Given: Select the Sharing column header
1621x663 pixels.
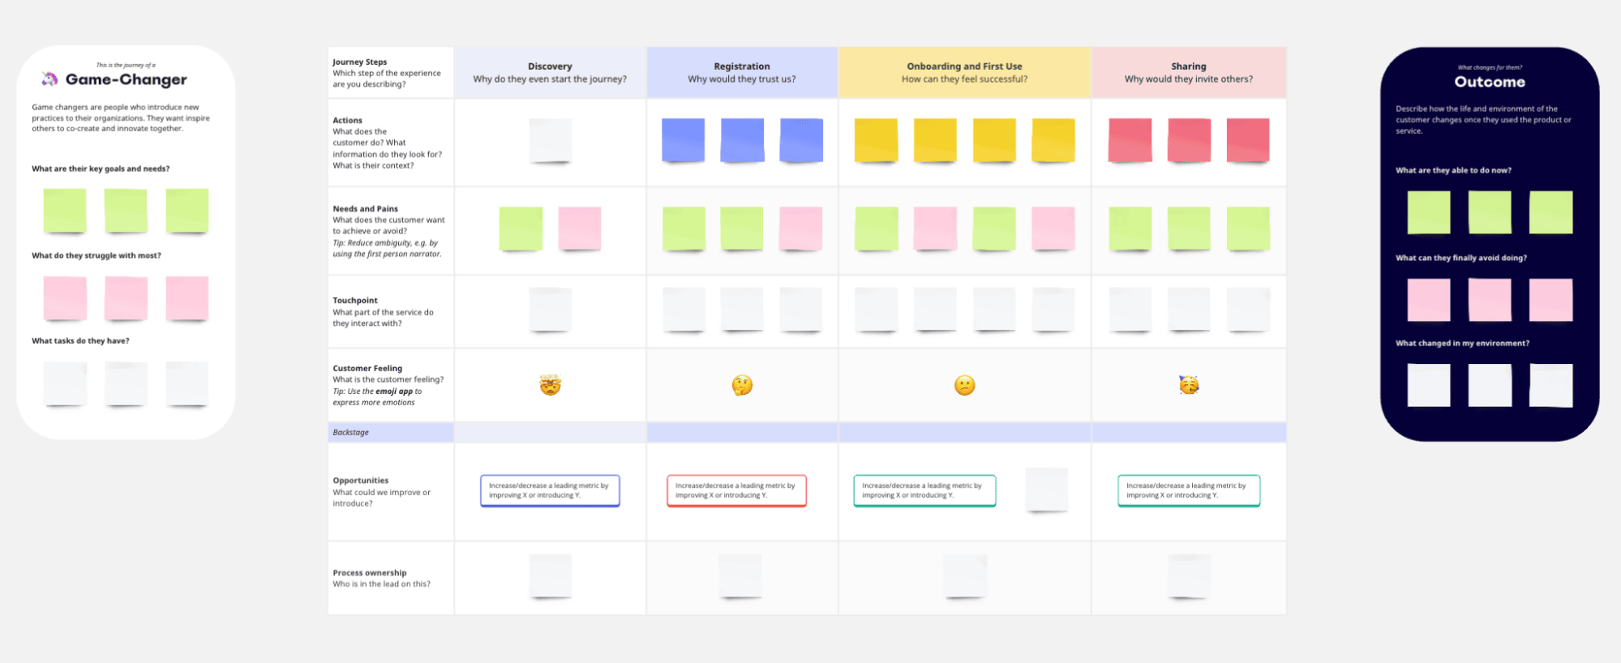Looking at the screenshot, I should click(1189, 73).
